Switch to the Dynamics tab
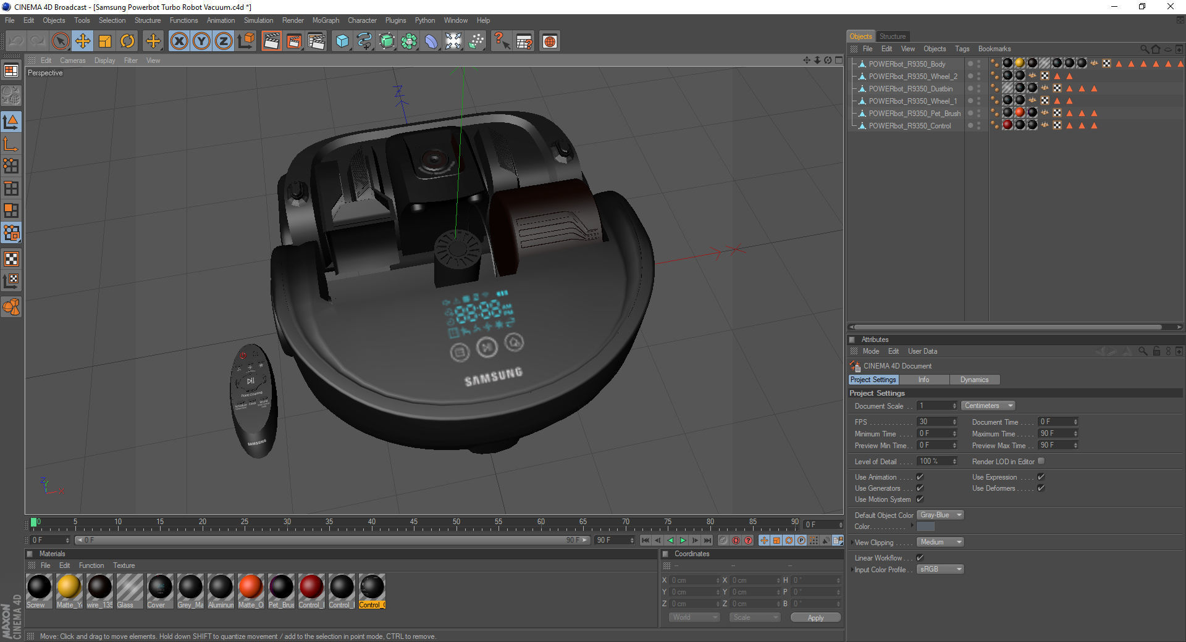Viewport: 1186px width, 642px height. click(974, 380)
